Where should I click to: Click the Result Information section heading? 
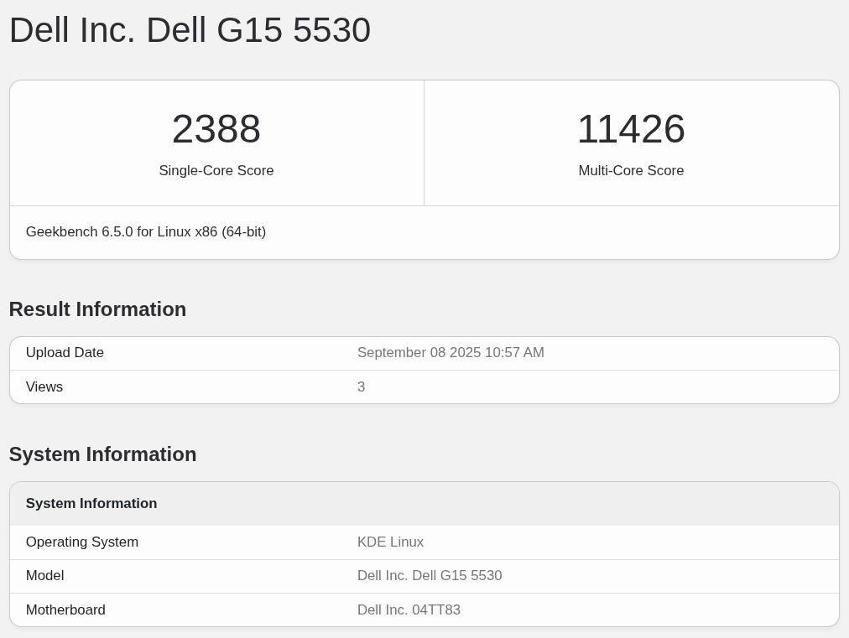click(97, 309)
